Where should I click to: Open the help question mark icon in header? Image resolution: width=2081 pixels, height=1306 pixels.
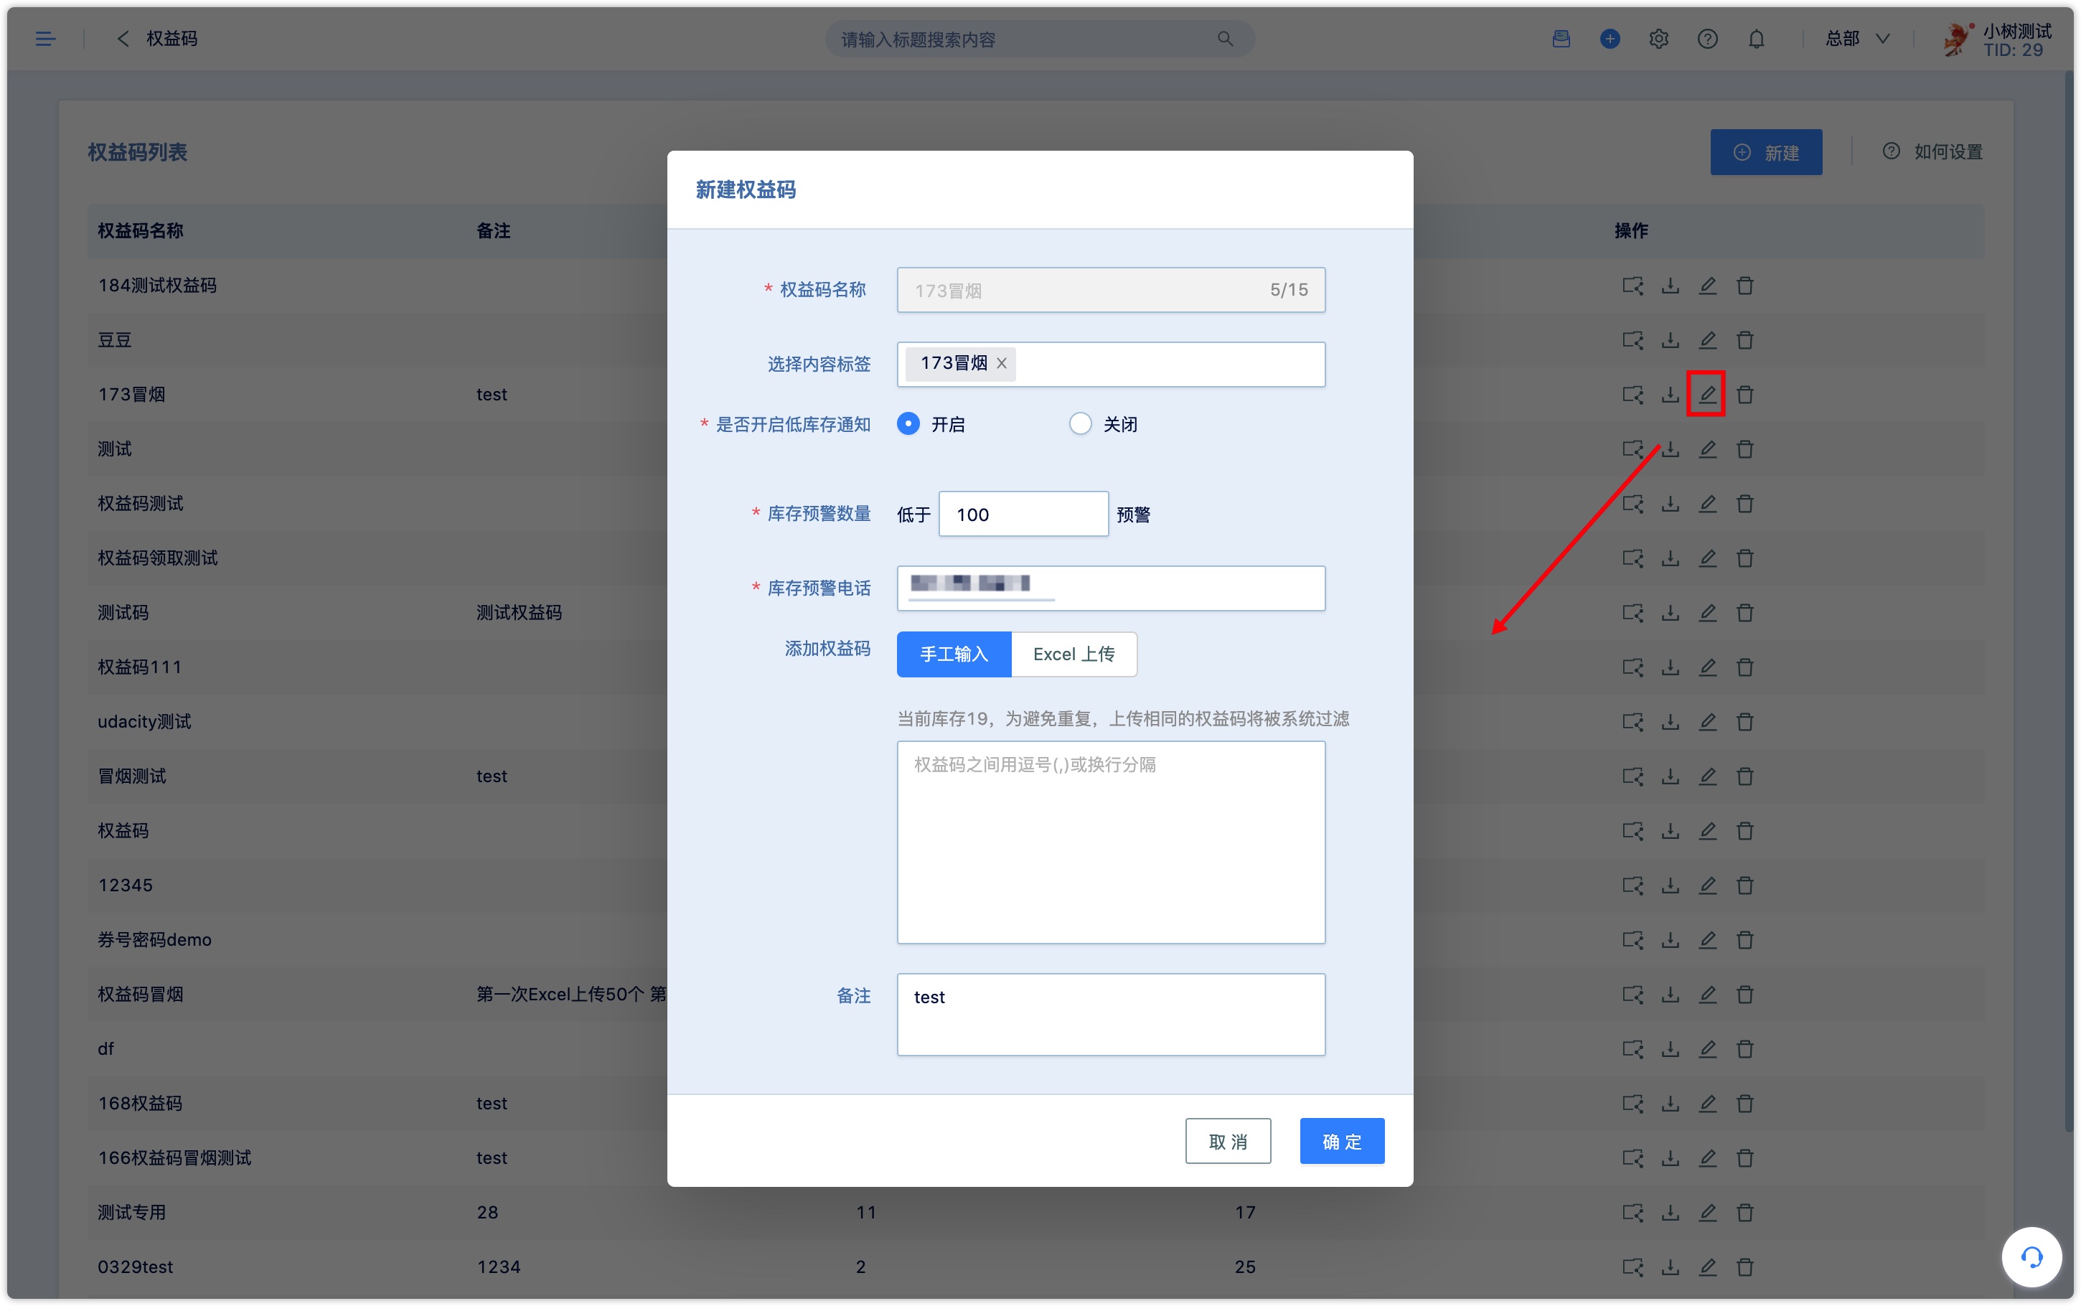tap(1707, 39)
